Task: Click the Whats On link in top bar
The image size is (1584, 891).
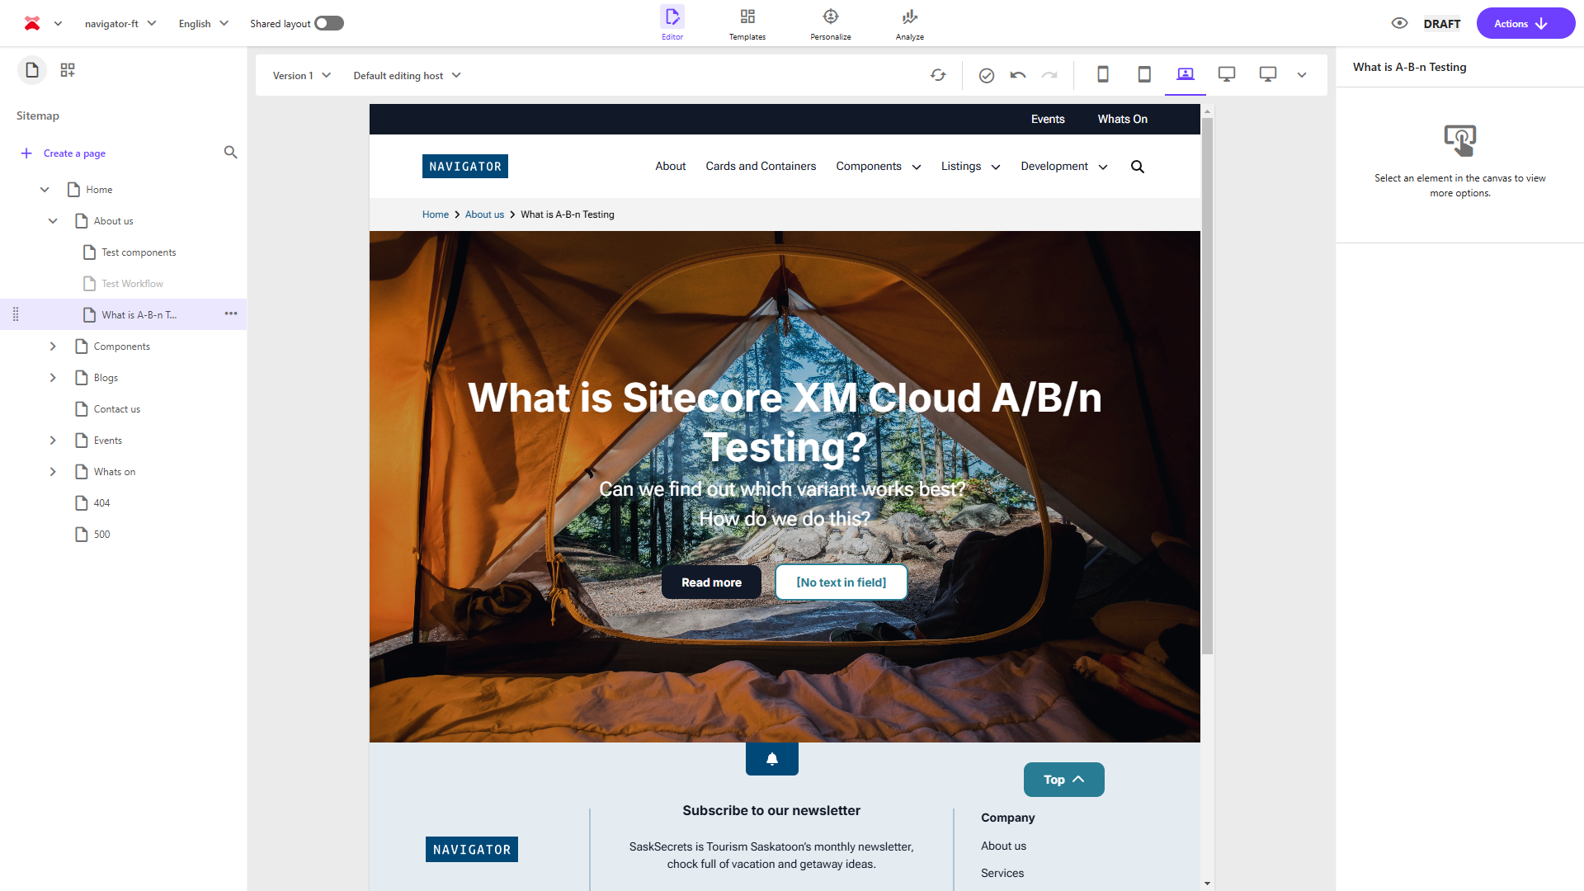Action: coord(1122,119)
